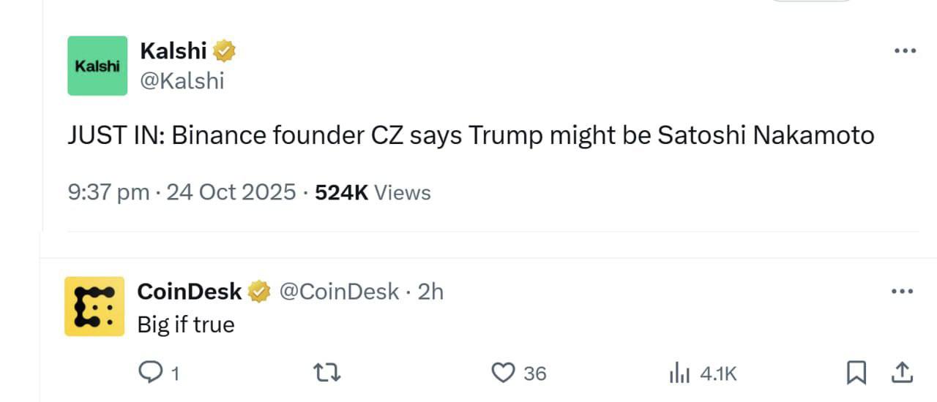
Task: Open more options for CoinDesk's reply
Action: [902, 292]
